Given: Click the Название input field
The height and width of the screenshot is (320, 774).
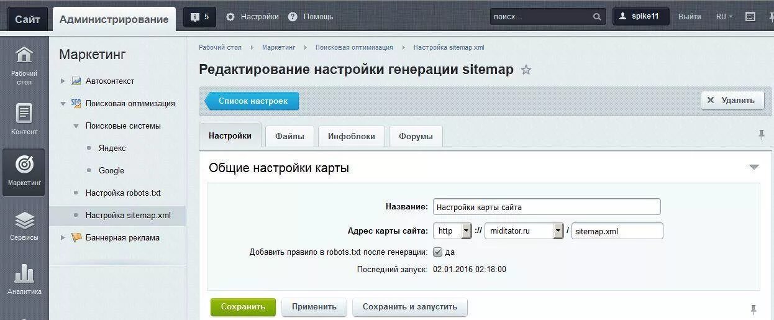Looking at the screenshot, I should (x=547, y=207).
